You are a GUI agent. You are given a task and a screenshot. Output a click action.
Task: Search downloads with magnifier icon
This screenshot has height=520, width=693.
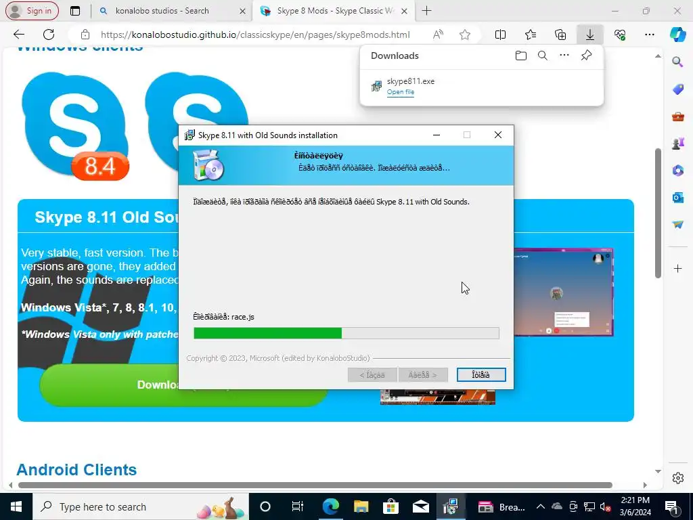click(542, 56)
